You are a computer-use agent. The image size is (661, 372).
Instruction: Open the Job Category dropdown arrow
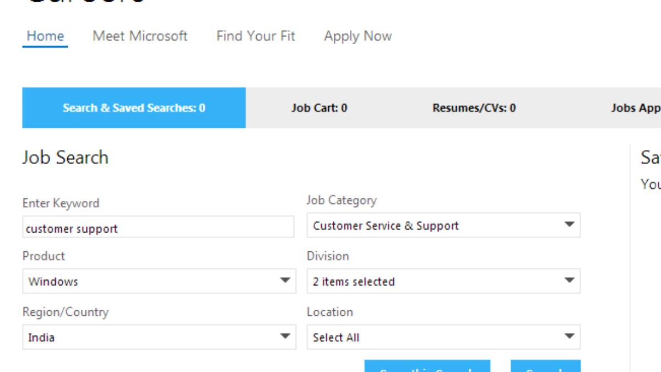(x=570, y=225)
